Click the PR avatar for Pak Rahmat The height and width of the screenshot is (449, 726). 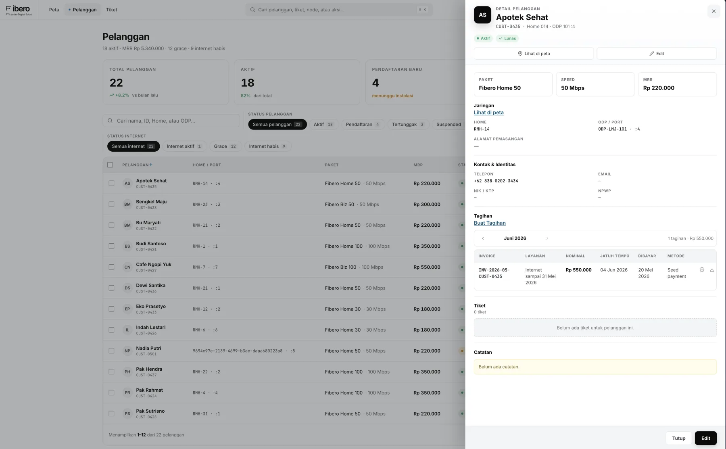[x=127, y=393]
